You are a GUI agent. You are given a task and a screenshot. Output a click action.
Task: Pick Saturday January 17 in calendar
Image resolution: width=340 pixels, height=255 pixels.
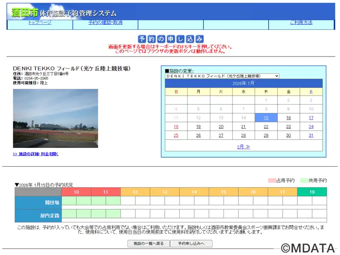pyautogui.click(x=311, y=118)
